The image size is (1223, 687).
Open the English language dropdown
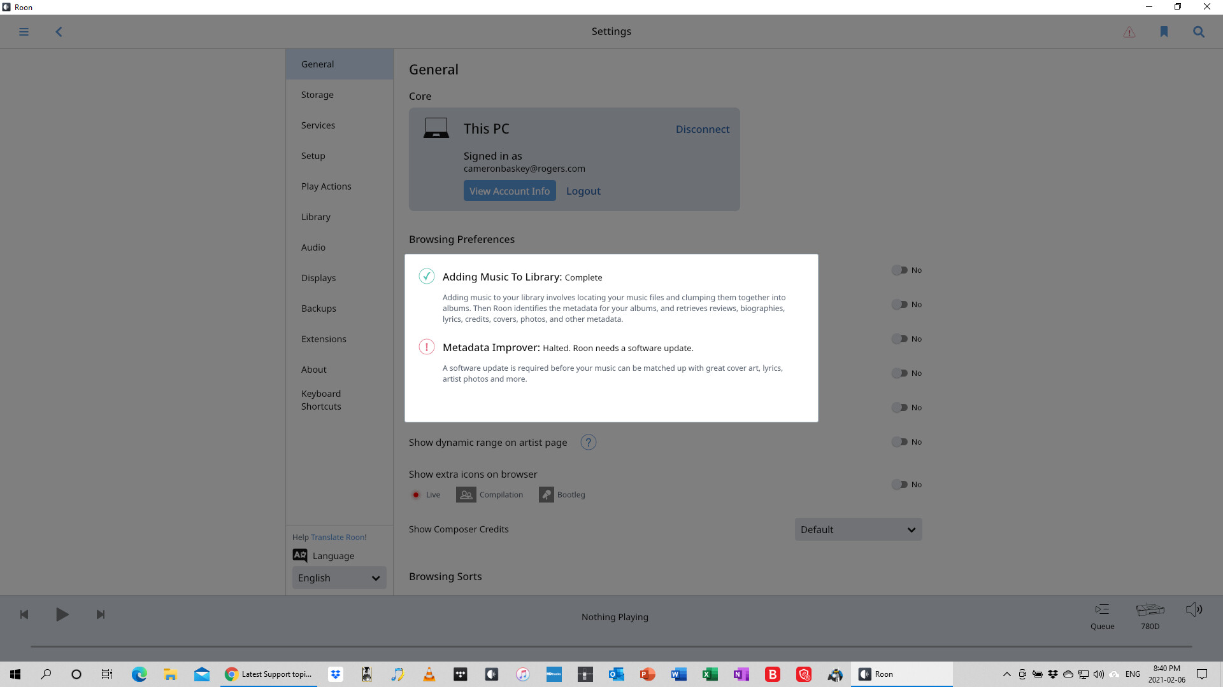tap(339, 578)
